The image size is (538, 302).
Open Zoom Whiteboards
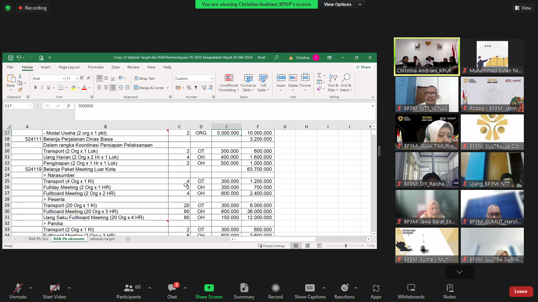(x=411, y=291)
